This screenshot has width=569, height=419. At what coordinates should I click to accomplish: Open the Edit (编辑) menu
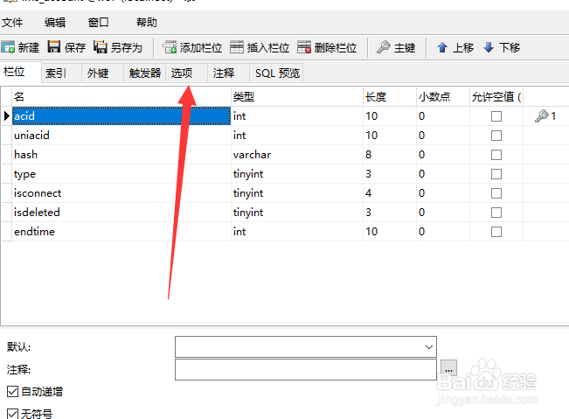click(55, 23)
